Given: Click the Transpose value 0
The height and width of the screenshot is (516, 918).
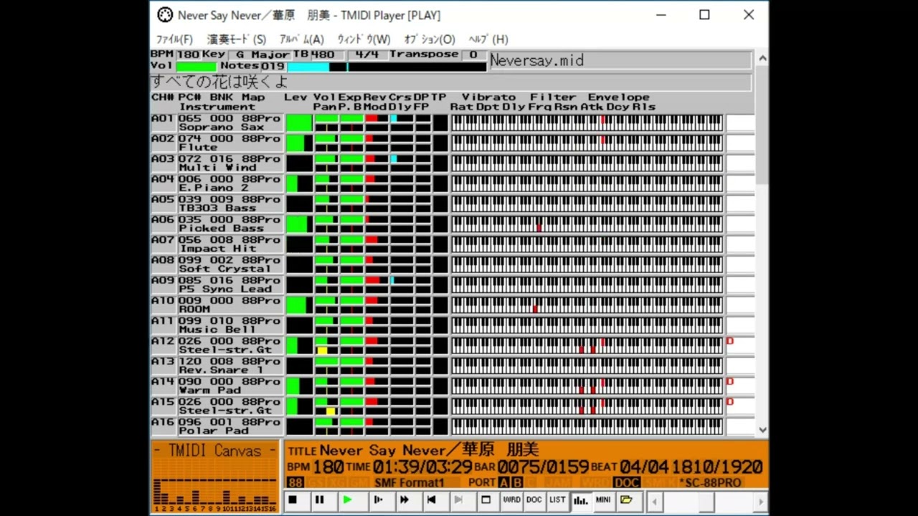Looking at the screenshot, I should pyautogui.click(x=473, y=54).
